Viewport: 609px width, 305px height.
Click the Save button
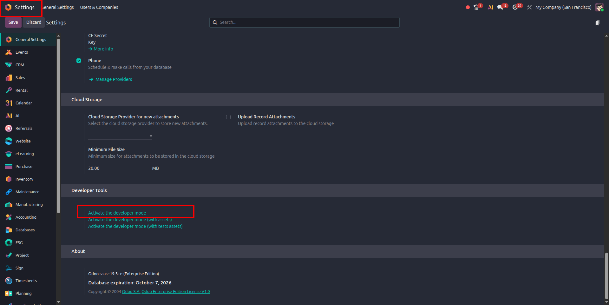point(13,22)
